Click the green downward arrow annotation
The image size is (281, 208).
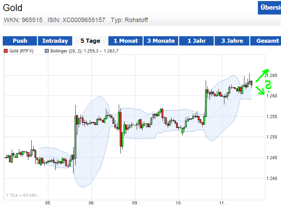[260, 91]
